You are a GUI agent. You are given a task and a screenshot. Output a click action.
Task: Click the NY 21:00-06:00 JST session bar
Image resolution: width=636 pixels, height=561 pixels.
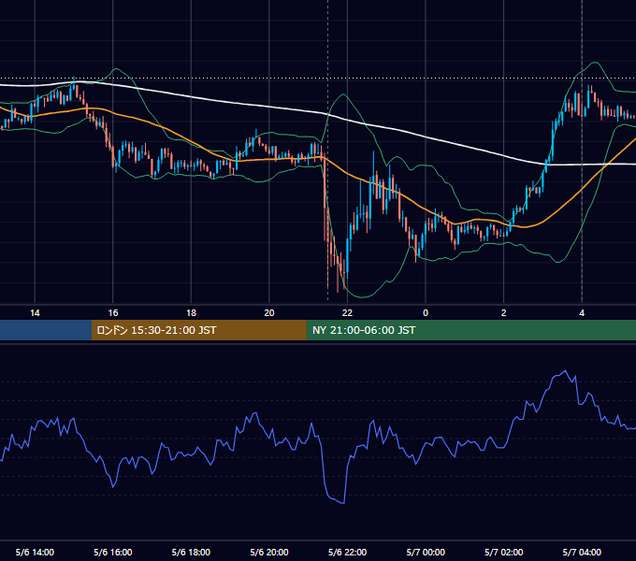470,330
